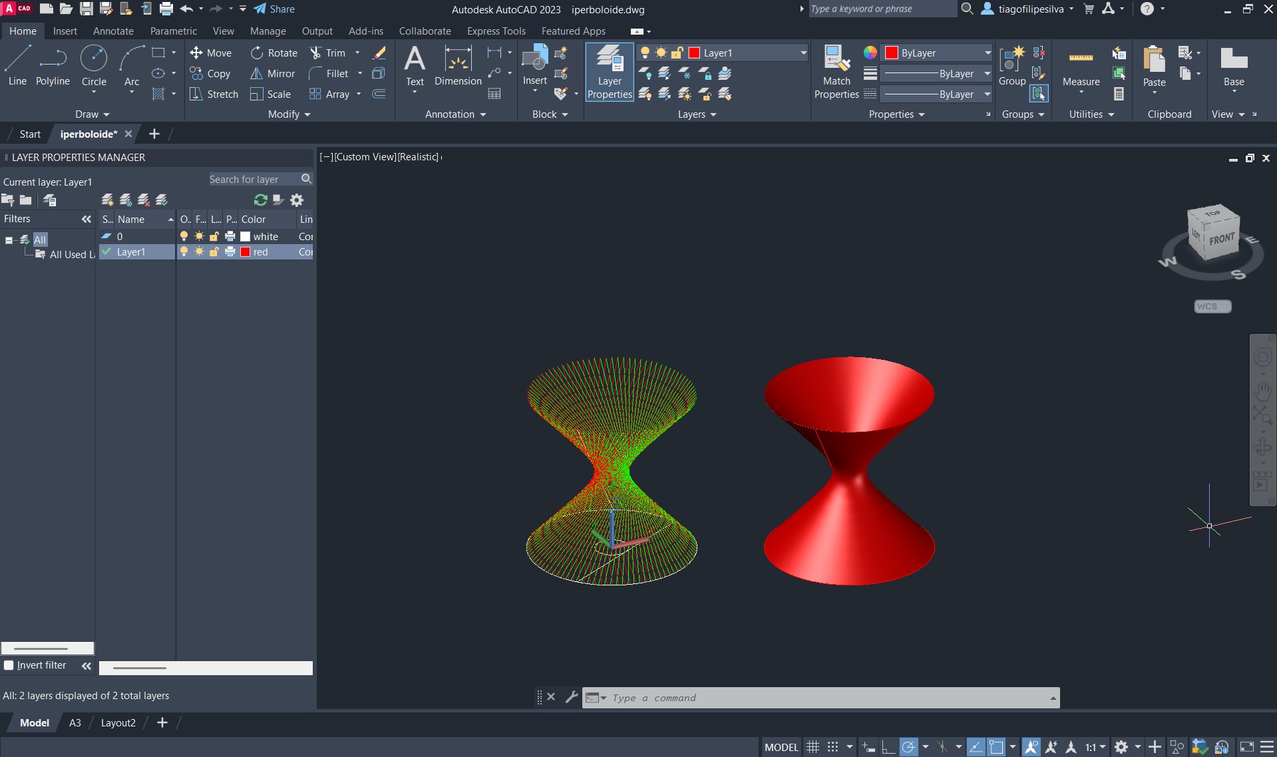Open the Parametric tab
The image size is (1277, 757).
174,31
